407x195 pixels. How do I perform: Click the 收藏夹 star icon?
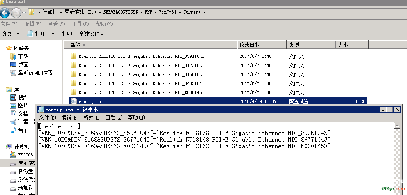coord(9,48)
